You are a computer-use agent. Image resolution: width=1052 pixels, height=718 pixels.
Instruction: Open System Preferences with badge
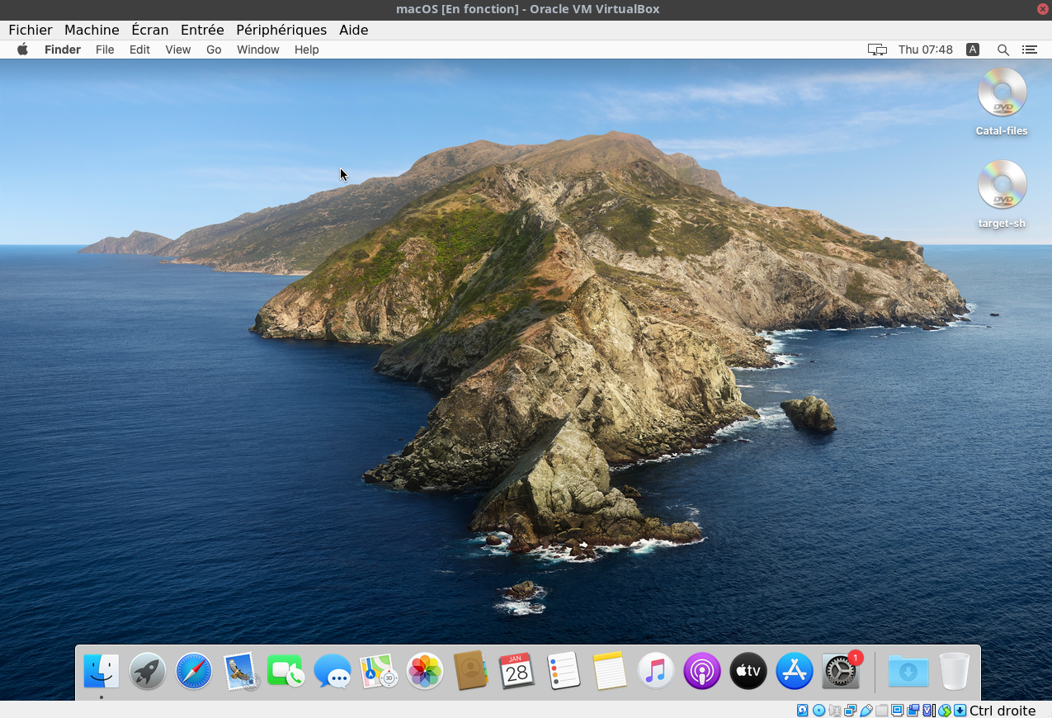841,672
